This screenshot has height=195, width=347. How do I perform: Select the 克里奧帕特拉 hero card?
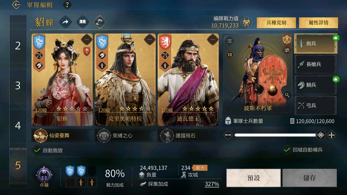[125, 80]
